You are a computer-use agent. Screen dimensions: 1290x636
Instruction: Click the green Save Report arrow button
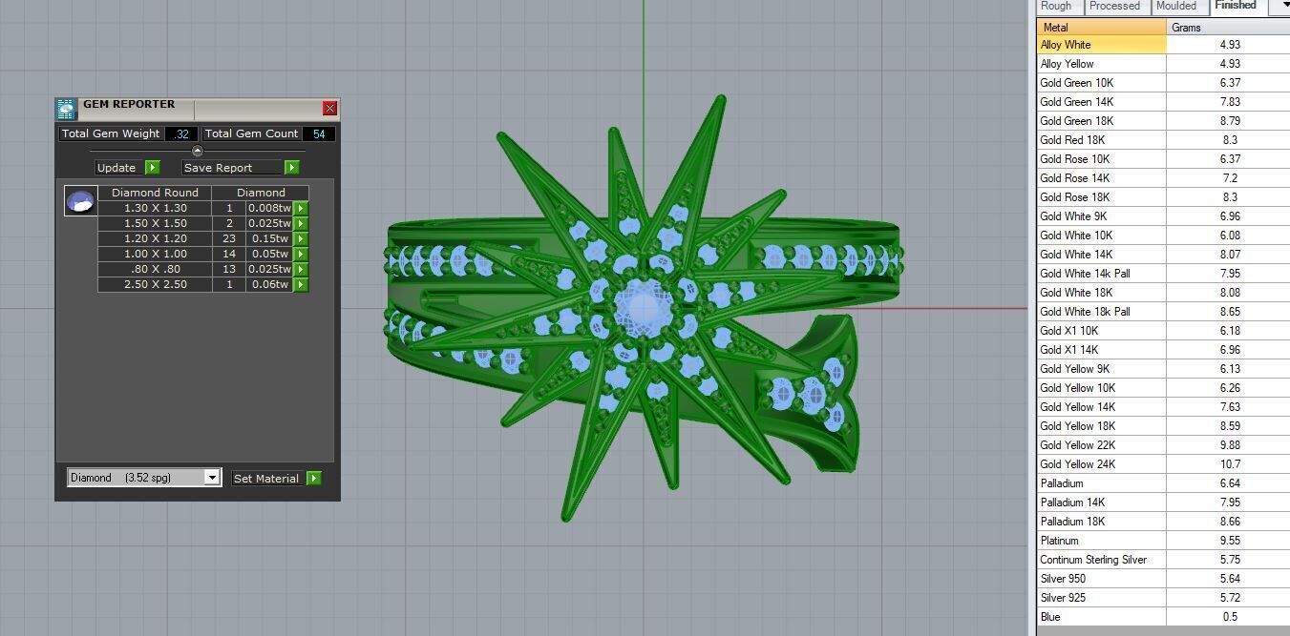point(291,167)
